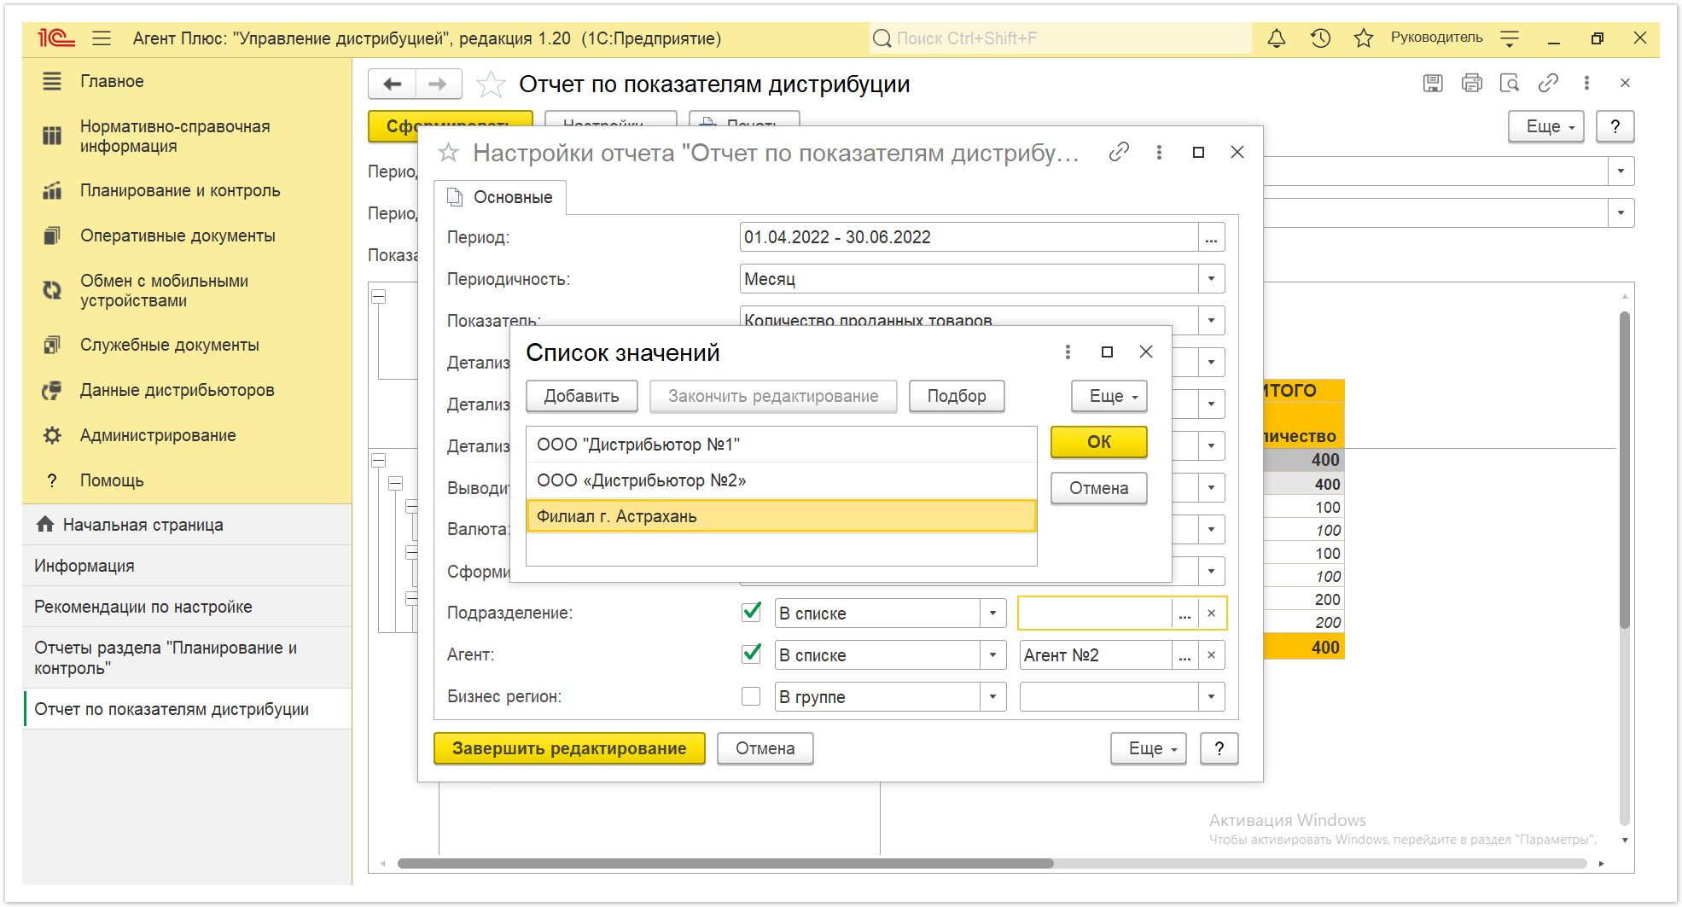Open Служебные документы section
This screenshot has height=907, width=1682.
click(x=169, y=345)
